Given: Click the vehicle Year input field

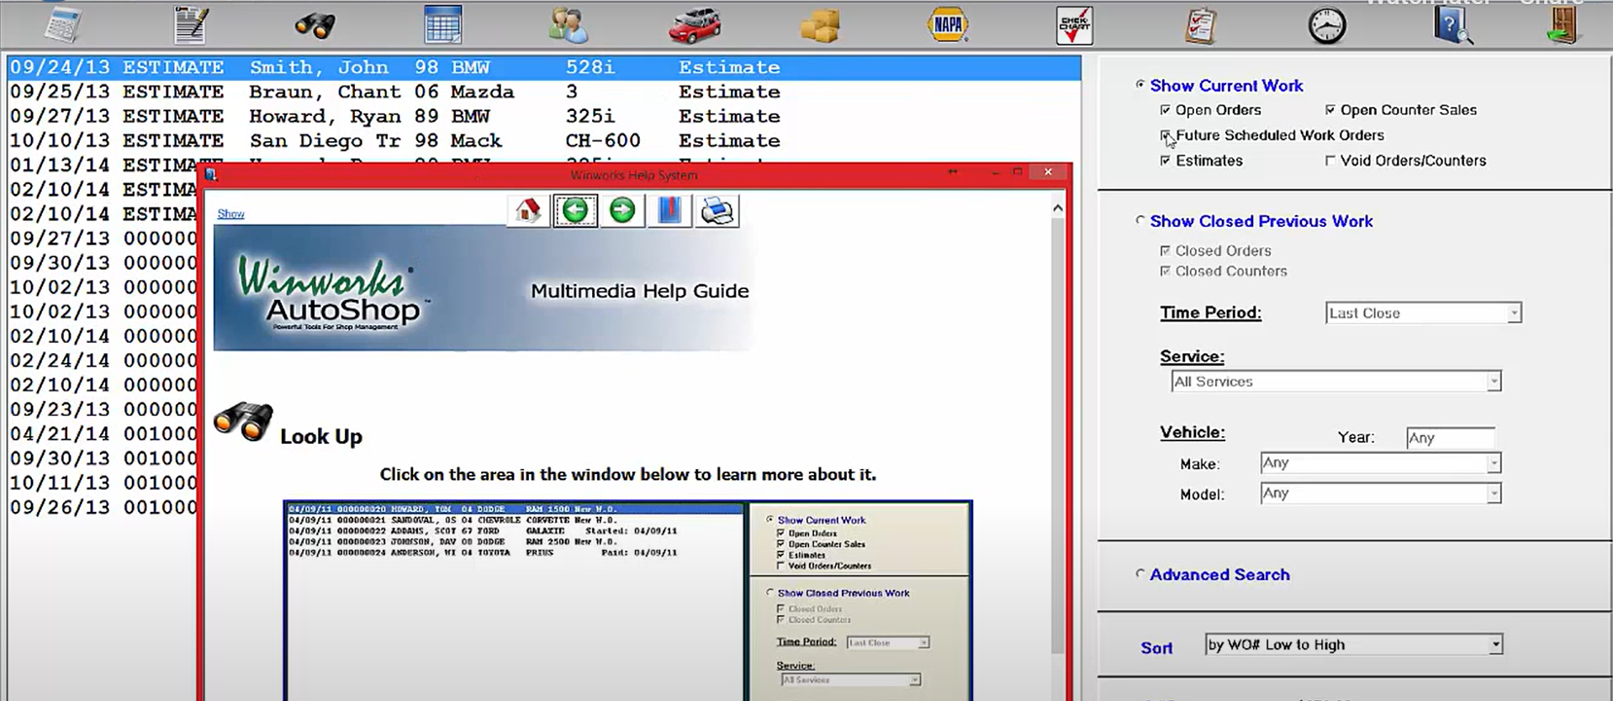Looking at the screenshot, I should [x=1451, y=438].
